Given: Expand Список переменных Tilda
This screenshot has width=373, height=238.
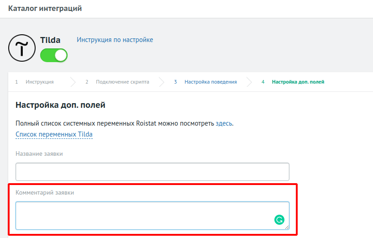Looking at the screenshot, I should (x=54, y=134).
